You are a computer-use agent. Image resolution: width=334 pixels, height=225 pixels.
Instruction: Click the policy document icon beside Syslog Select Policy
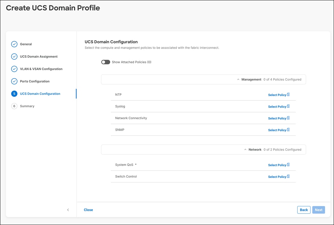click(288, 106)
